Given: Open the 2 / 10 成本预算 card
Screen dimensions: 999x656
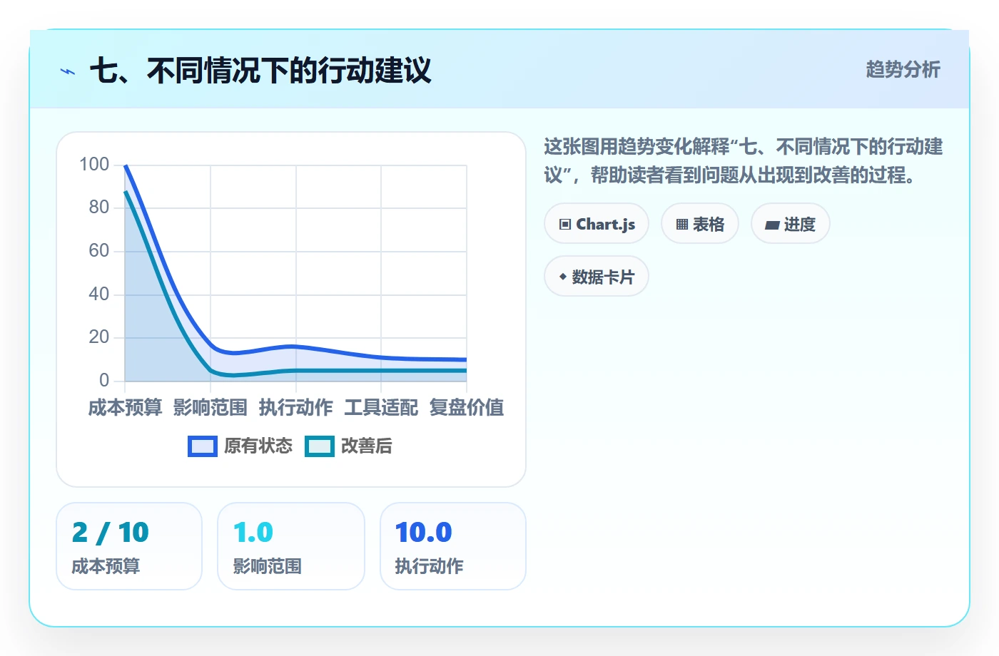Looking at the screenshot, I should pyautogui.click(x=129, y=546).
